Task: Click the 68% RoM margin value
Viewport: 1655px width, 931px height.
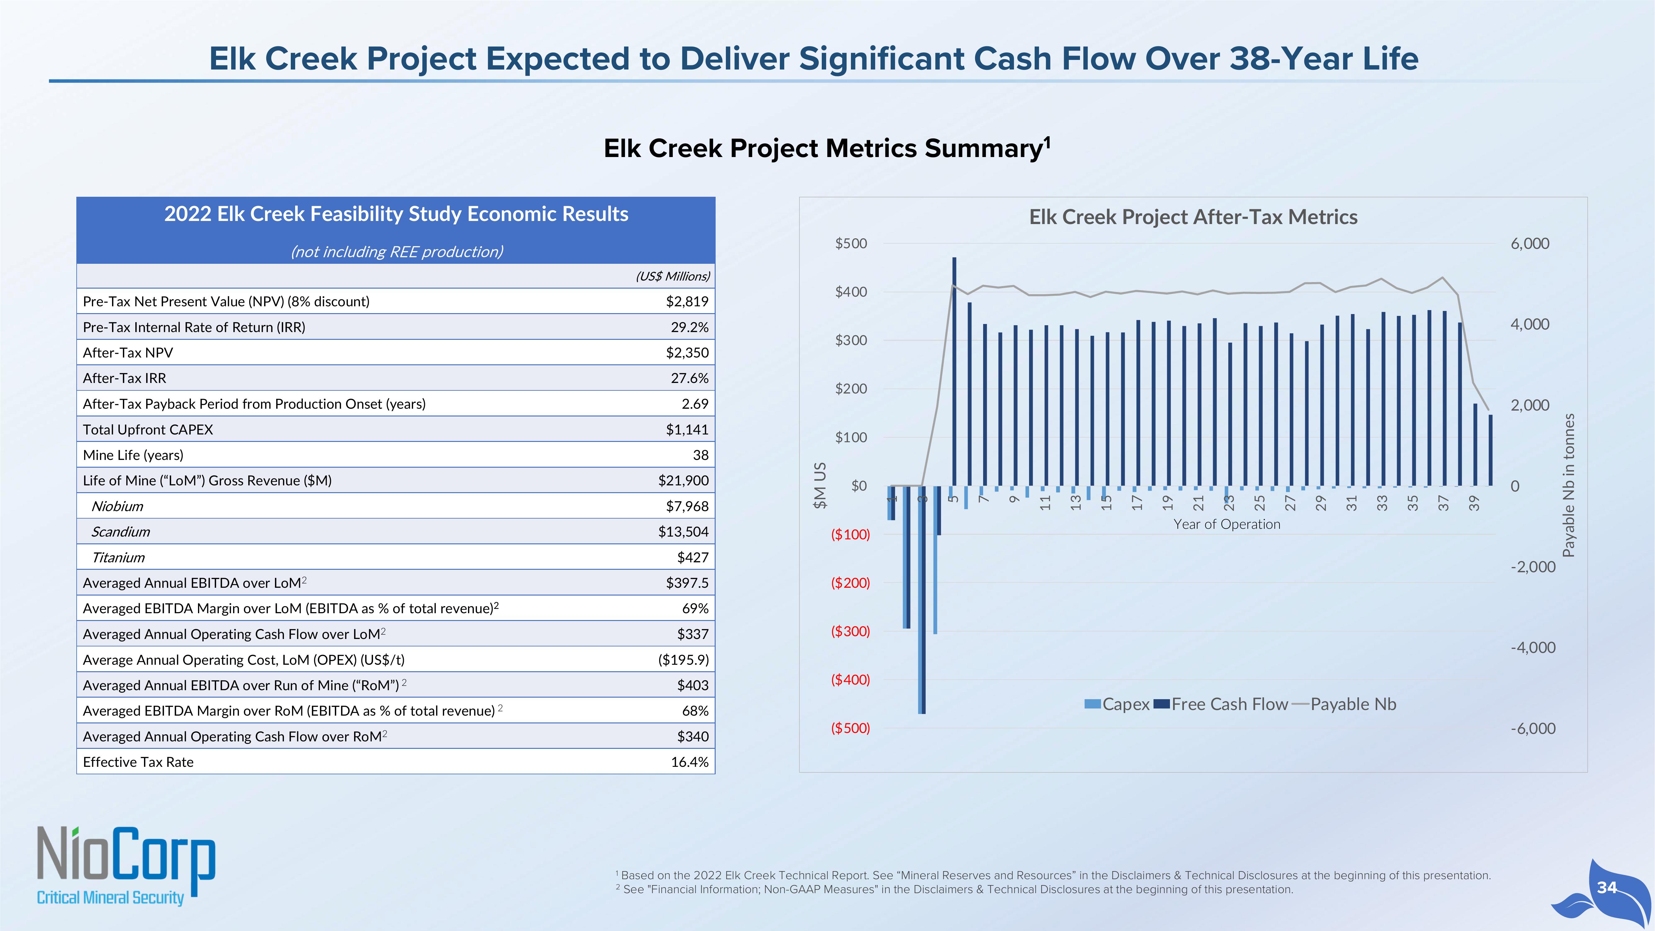Action: pyautogui.click(x=695, y=711)
